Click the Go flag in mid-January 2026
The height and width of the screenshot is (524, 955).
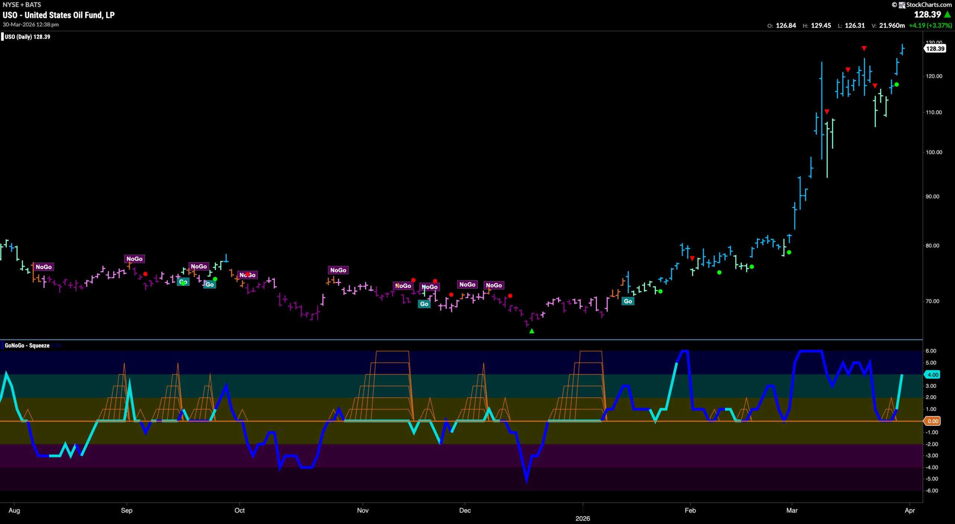click(628, 301)
